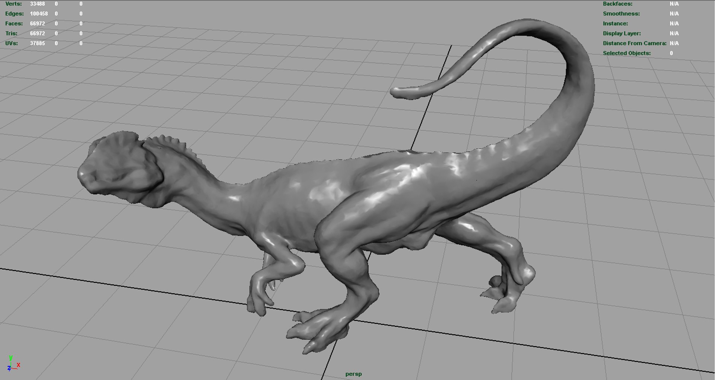Click the Selected Objects value 0

pyautogui.click(x=671, y=53)
